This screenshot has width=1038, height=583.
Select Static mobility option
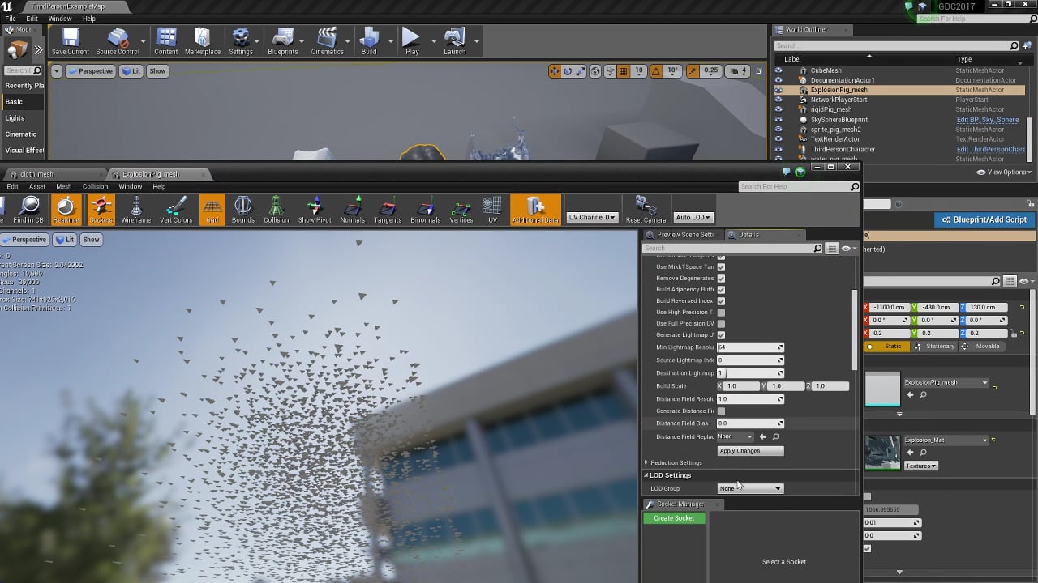[886, 347]
